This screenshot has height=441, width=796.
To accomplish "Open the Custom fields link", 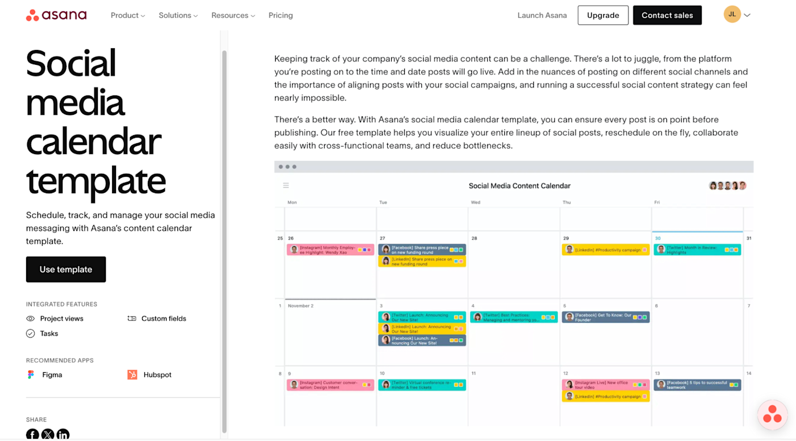I will 164,319.
